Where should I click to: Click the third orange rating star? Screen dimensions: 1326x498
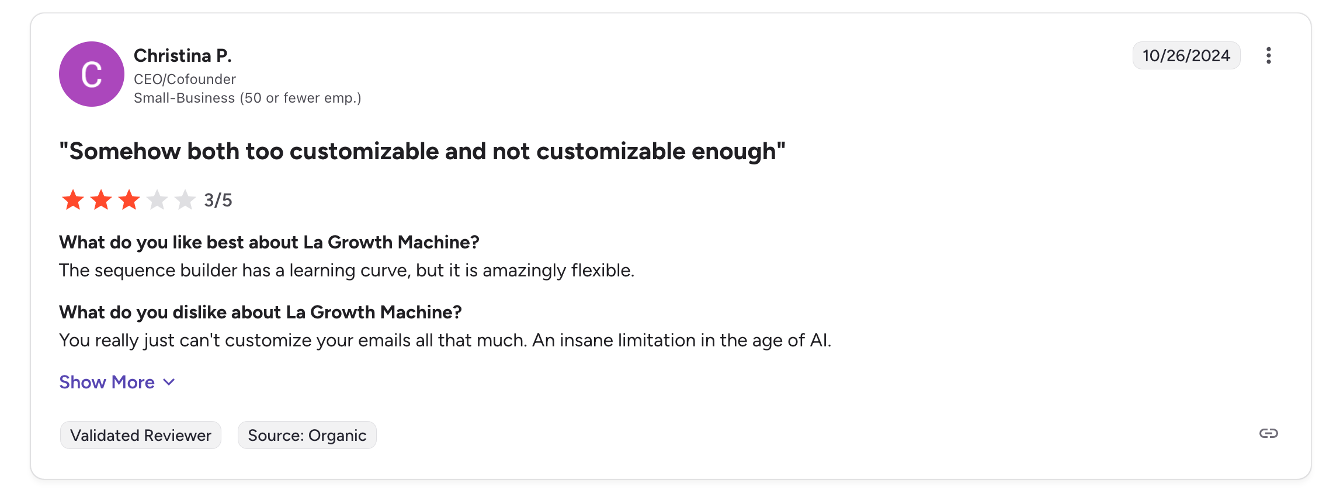[129, 200]
